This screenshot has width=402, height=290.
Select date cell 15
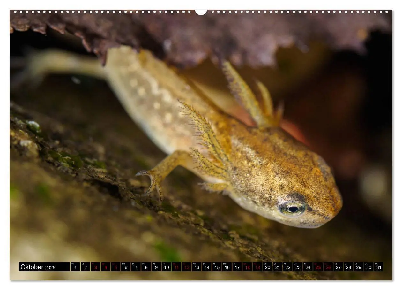tap(217, 267)
